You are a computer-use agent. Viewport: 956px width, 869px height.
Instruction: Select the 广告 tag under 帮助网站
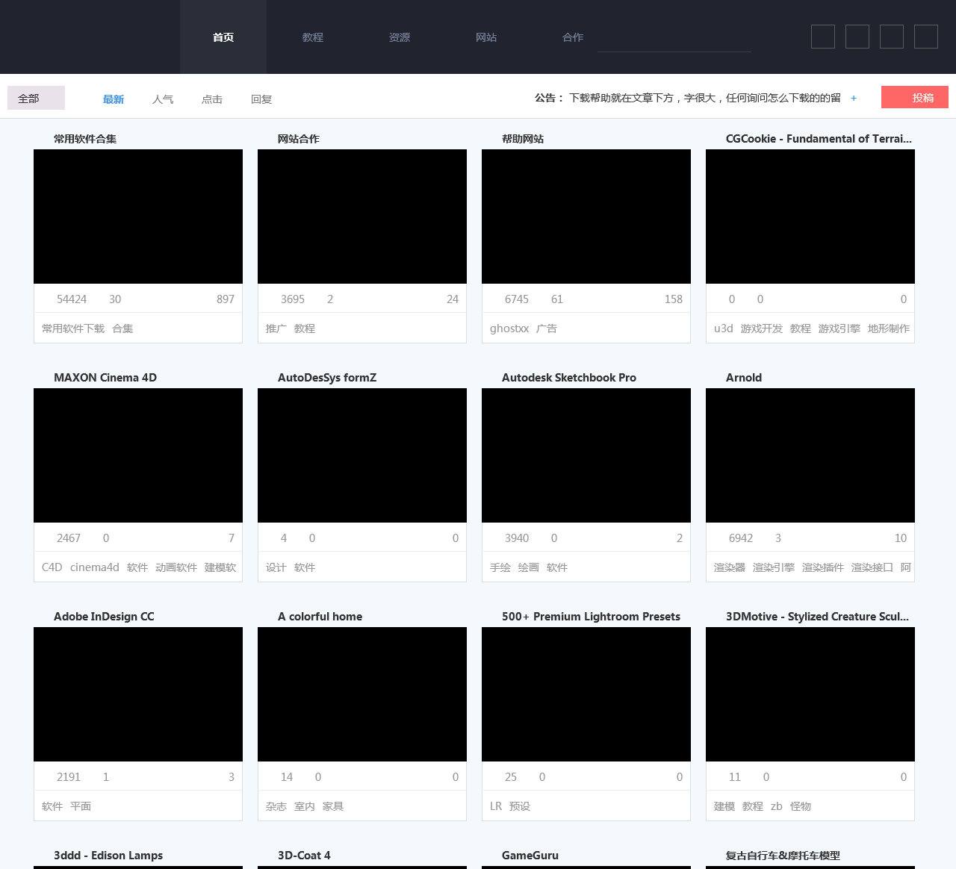tap(547, 328)
